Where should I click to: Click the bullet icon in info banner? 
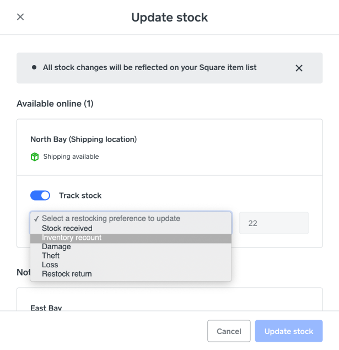[x=34, y=67]
